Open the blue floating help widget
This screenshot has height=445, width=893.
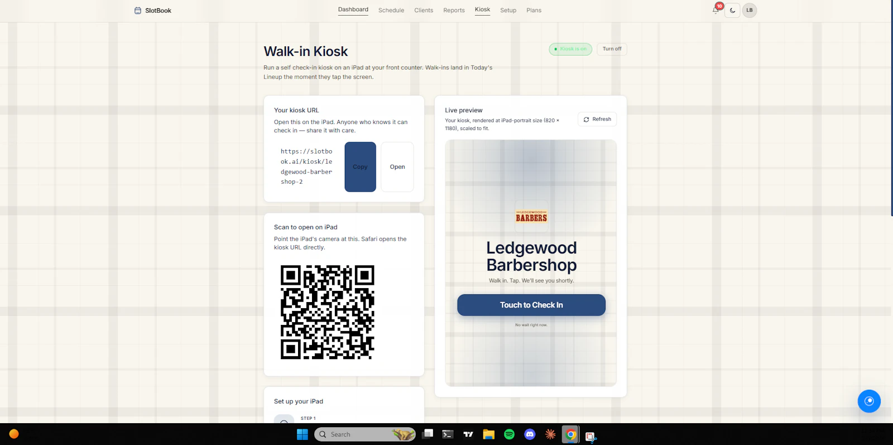pos(869,401)
